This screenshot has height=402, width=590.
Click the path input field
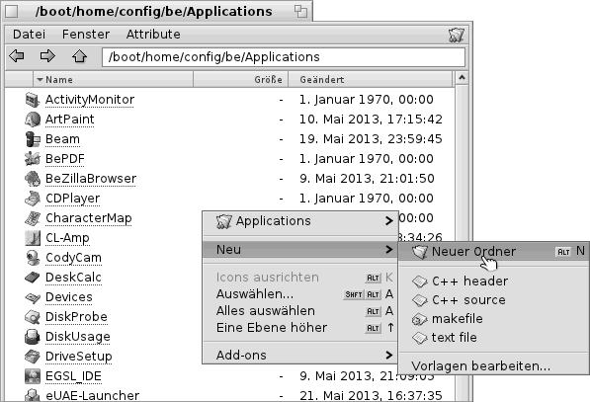pyautogui.click(x=284, y=57)
